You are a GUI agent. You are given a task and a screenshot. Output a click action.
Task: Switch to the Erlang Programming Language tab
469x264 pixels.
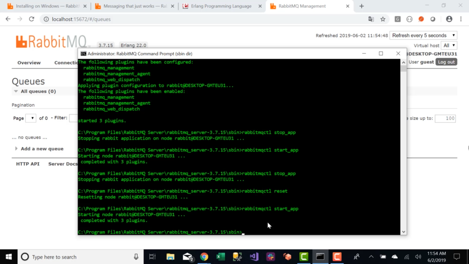(221, 6)
